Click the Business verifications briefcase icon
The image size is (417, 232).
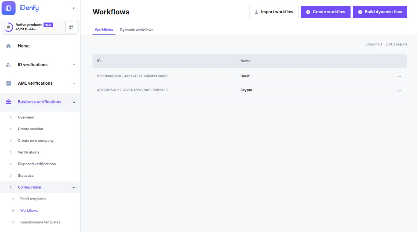[9, 102]
